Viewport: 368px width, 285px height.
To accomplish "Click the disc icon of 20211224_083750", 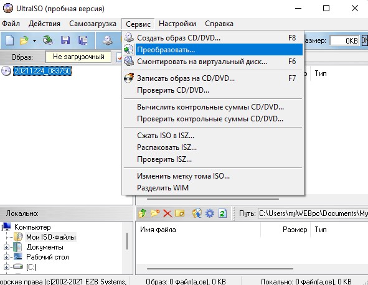I will coord(6,71).
